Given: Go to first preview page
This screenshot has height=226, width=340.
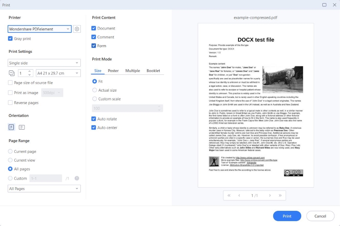Looking at the screenshot, I should pos(229,196).
